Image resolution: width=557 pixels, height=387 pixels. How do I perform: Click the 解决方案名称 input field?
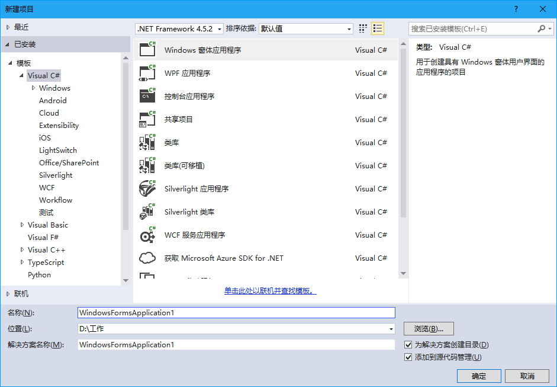236,345
